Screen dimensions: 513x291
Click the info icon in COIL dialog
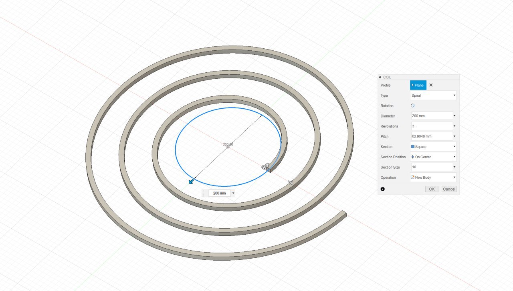point(382,189)
